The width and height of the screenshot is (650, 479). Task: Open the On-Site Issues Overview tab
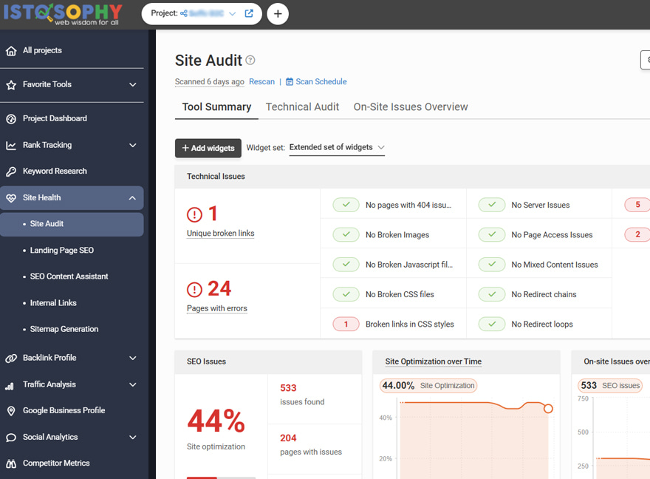point(410,107)
